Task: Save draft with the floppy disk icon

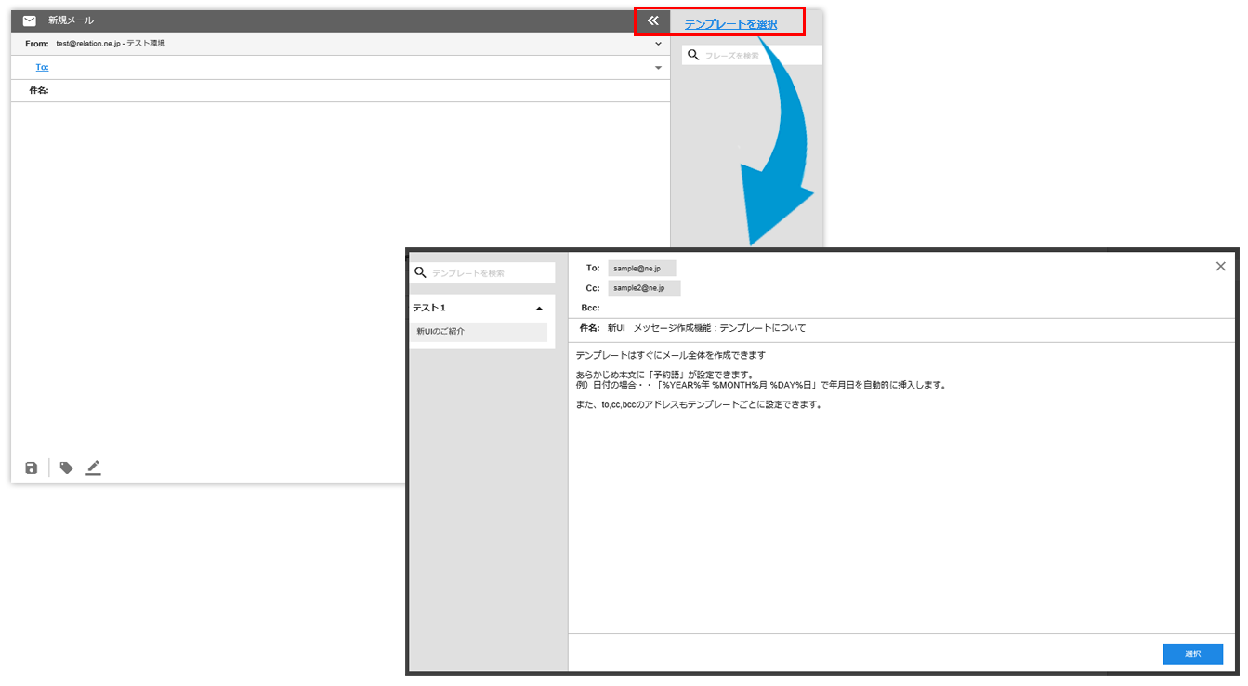Action: point(32,468)
